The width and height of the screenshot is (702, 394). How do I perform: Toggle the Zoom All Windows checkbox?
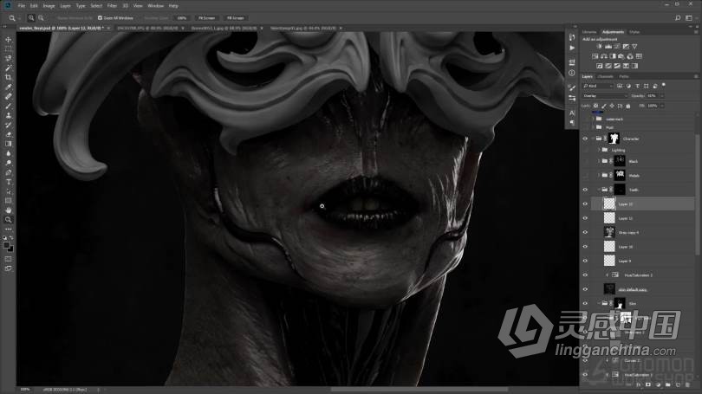pos(100,18)
